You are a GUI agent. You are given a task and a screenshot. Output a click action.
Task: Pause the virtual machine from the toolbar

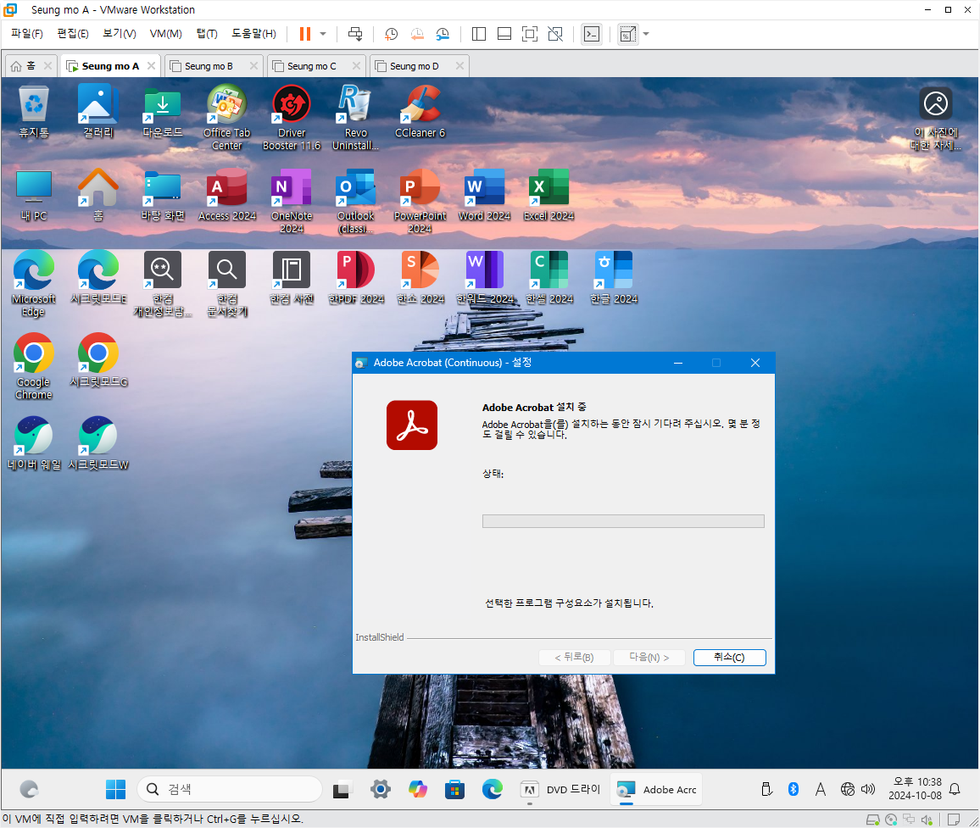point(305,34)
